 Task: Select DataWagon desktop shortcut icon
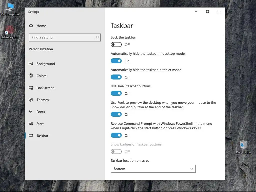coord(9,32)
